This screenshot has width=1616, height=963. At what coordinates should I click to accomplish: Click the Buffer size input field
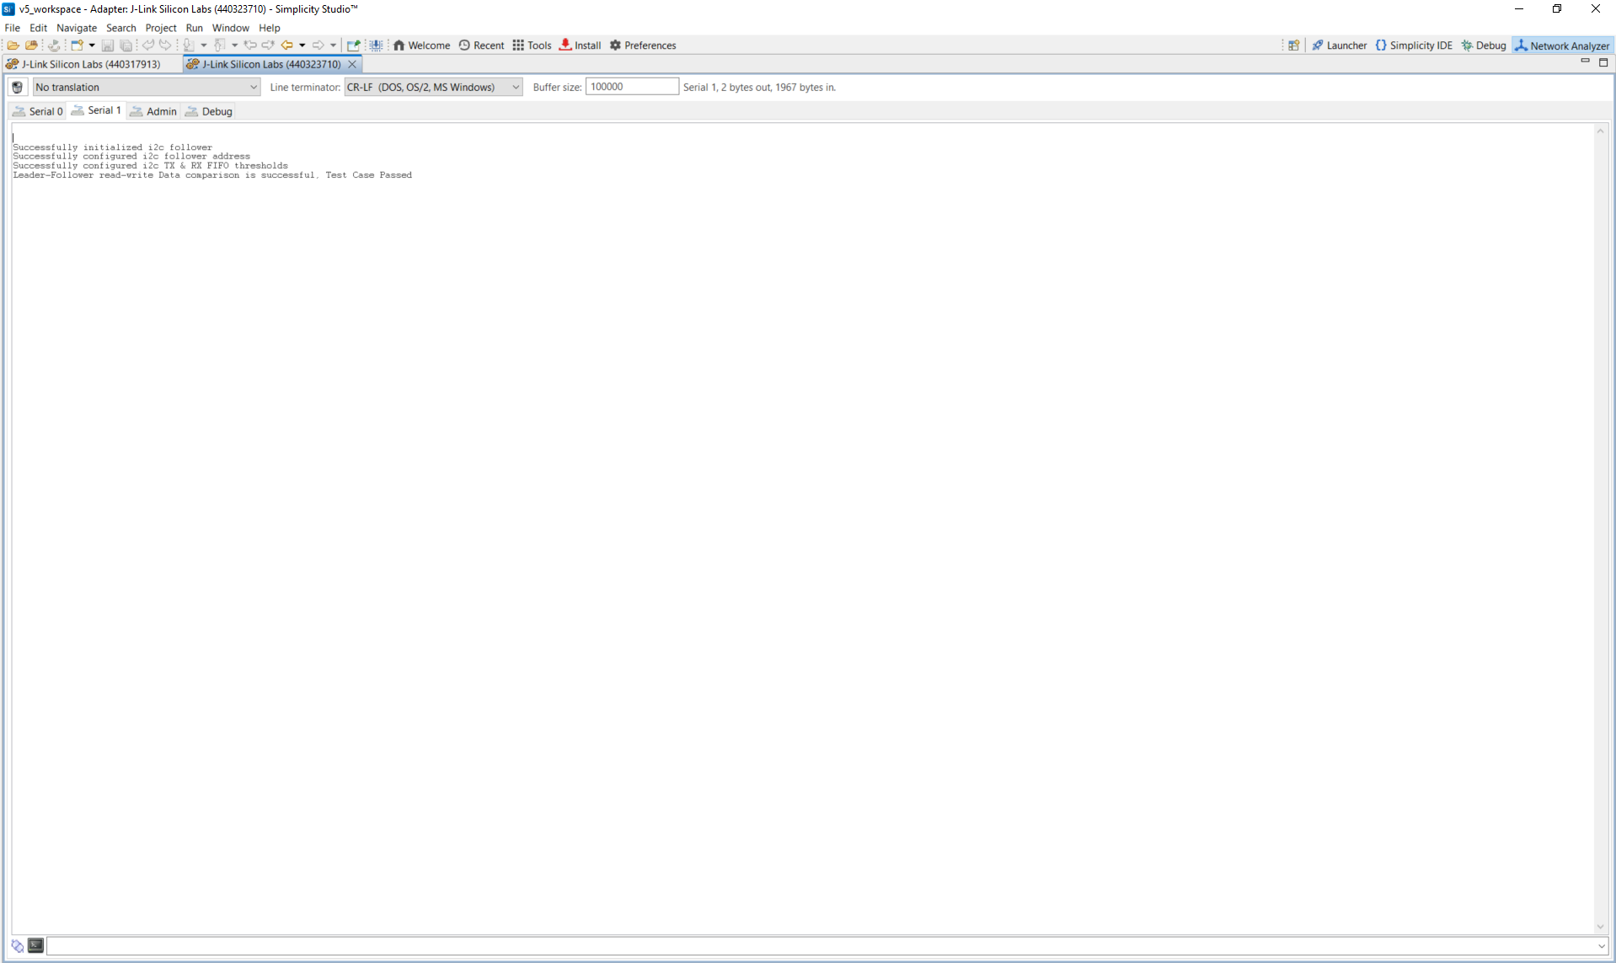[631, 87]
